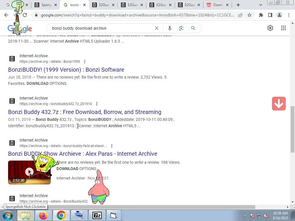
Task: Click the Google search magnifier button
Action: click(x=193, y=28)
